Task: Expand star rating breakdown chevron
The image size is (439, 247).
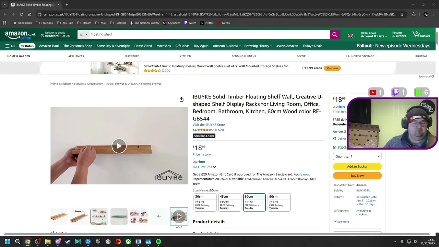Action: pos(213,130)
